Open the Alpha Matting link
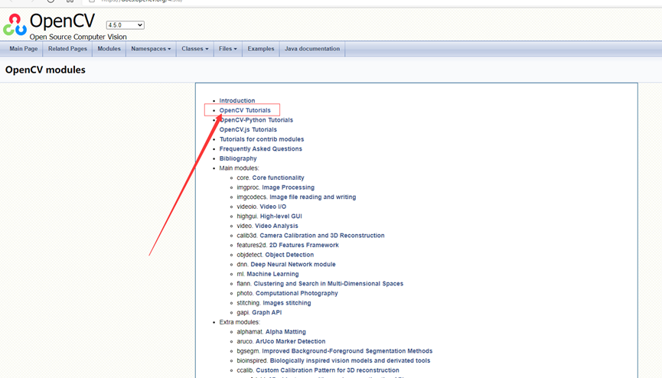Image resolution: width=662 pixels, height=378 pixels. (285, 332)
